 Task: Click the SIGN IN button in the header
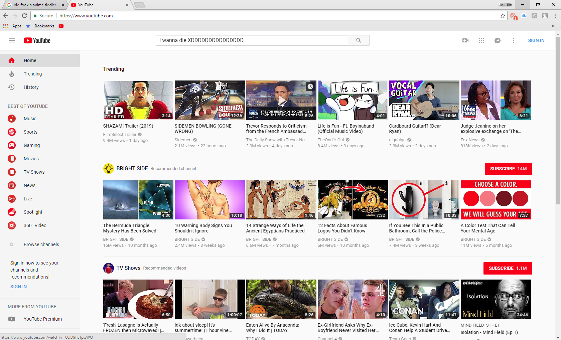point(536,40)
